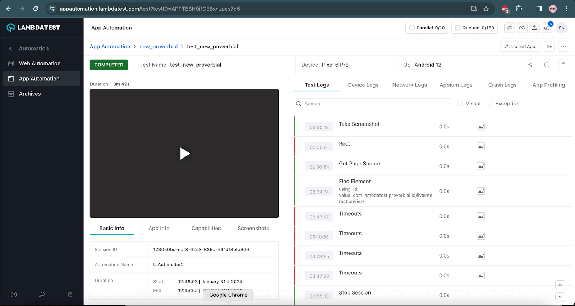Tick the Exception filter checkbox
The image size is (575, 306).
point(489,104)
